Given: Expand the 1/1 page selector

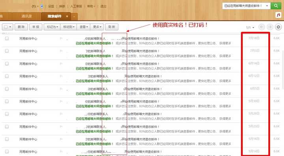Looking at the screenshot, I should point(250,27).
